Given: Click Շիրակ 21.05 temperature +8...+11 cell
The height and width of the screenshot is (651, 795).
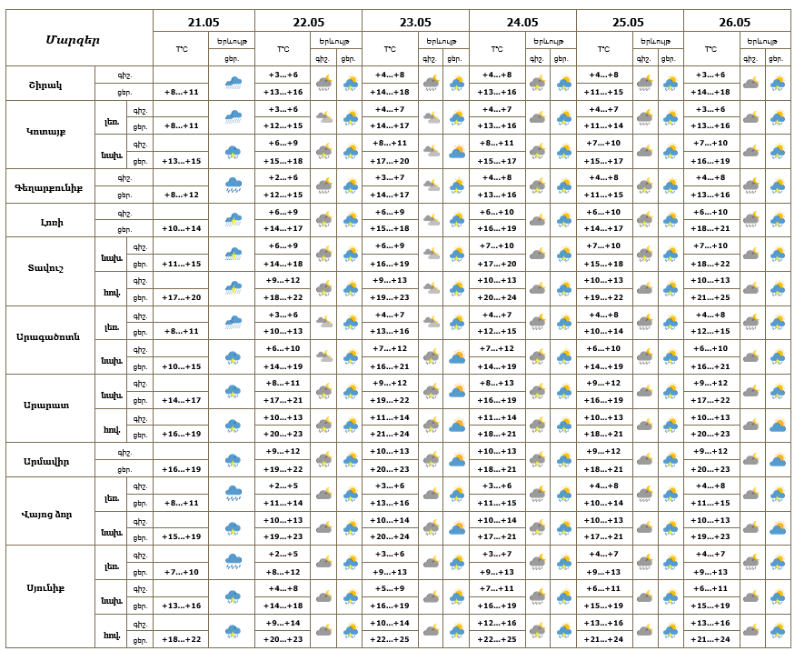Looking at the screenshot, I should coord(181,92).
